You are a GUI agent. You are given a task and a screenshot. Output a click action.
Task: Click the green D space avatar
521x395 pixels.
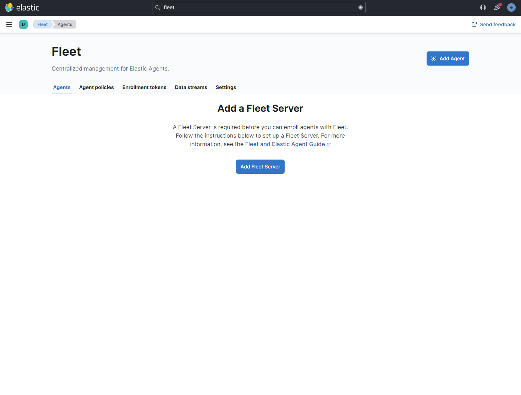click(x=23, y=24)
